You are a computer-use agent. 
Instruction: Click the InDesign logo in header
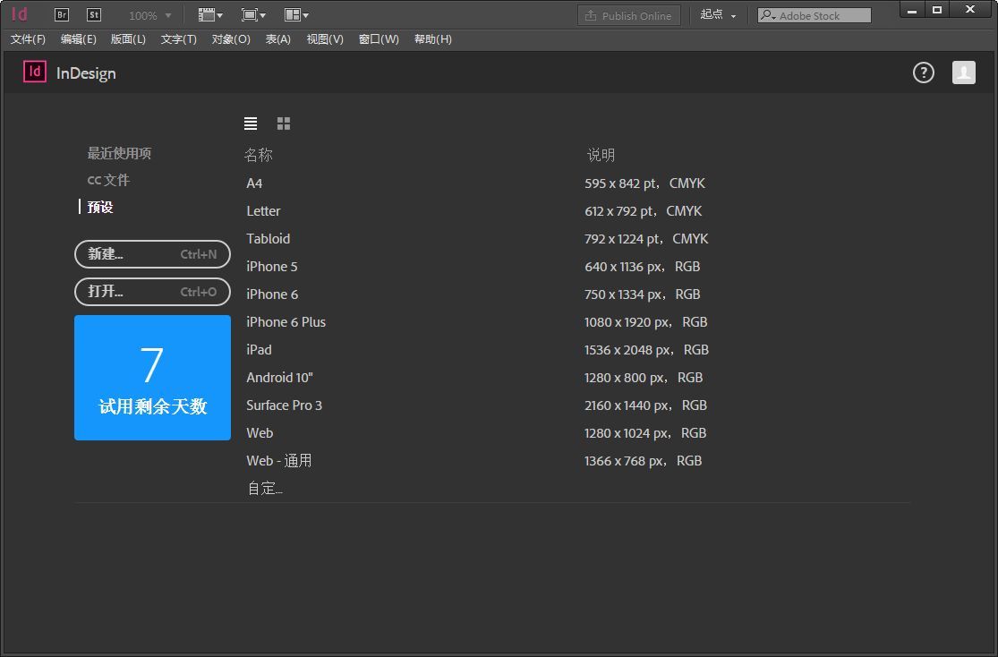[x=35, y=73]
